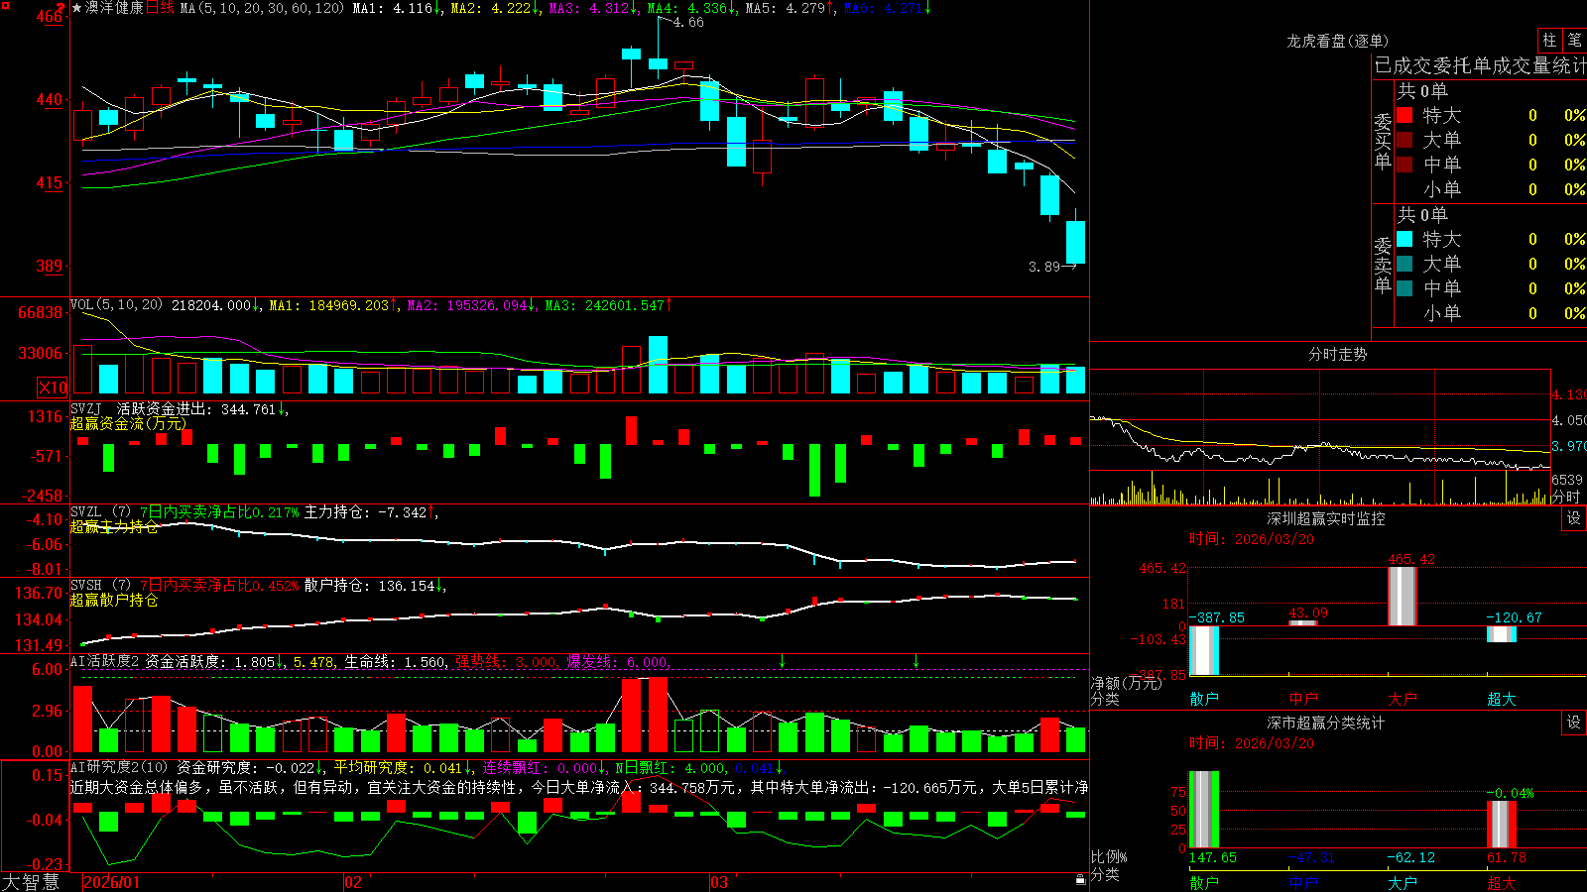Click the AI研究度2(10) indicator name
This screenshot has width=1587, height=892.
[119, 767]
